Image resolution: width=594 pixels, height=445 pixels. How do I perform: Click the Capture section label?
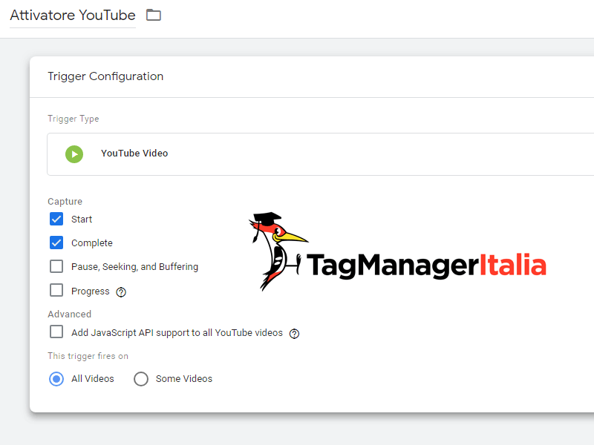pos(65,202)
